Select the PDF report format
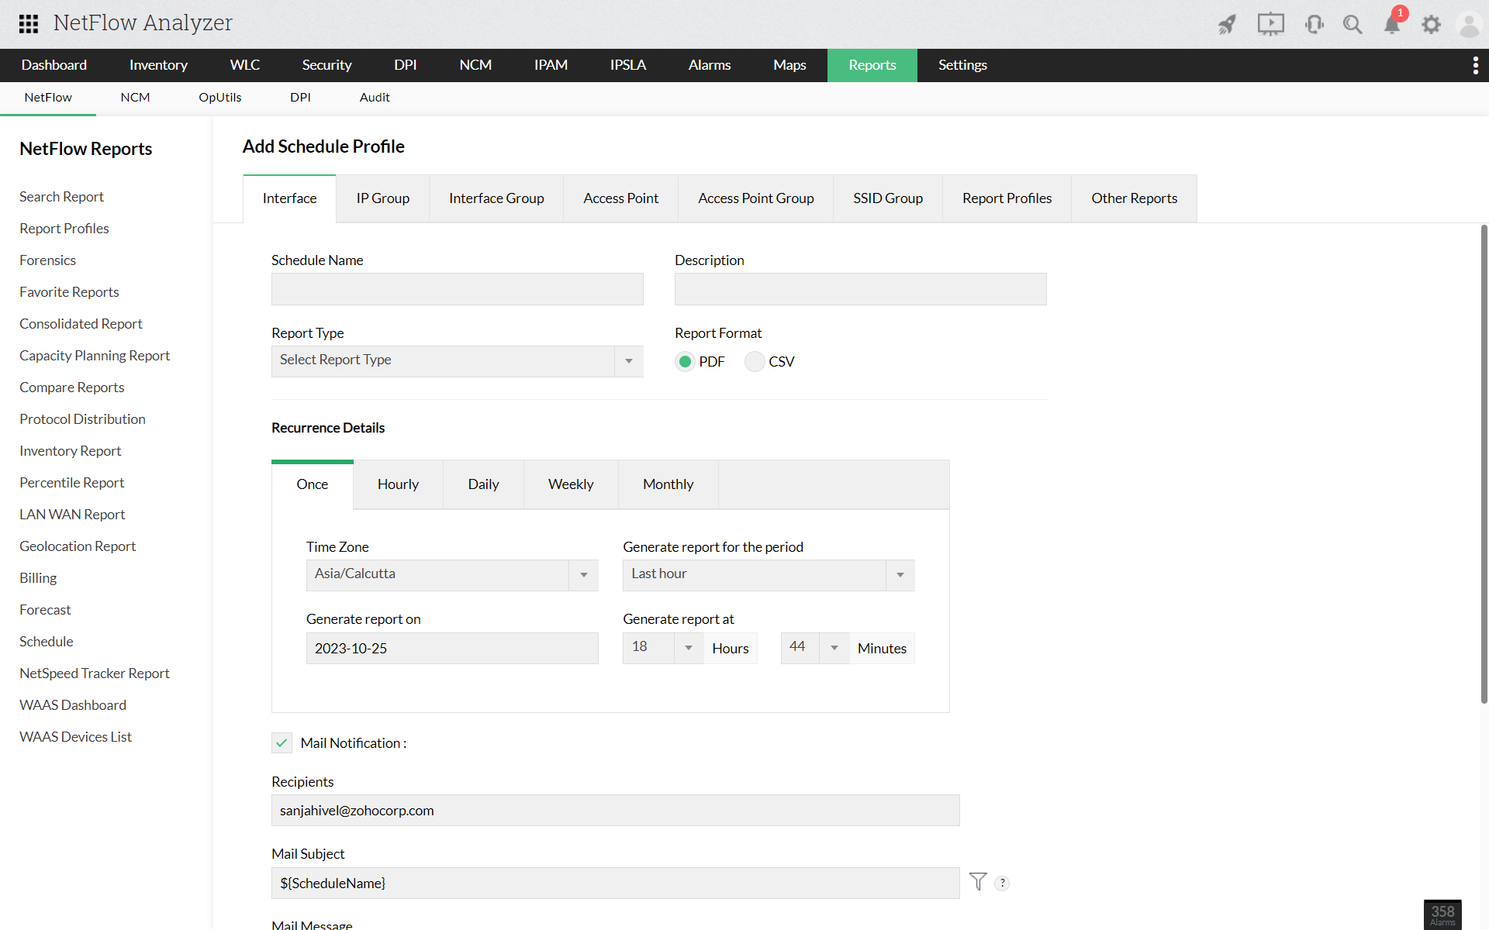This screenshot has height=930, width=1489. 685,362
